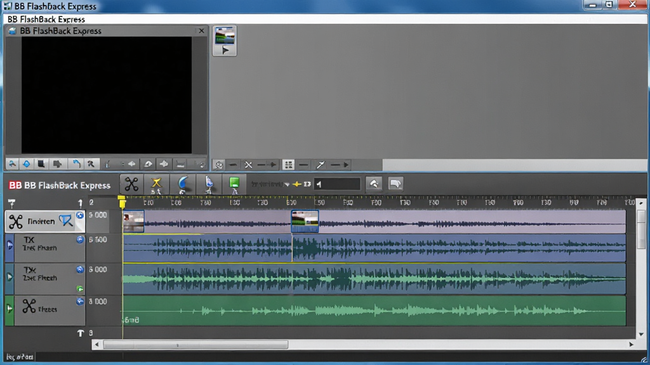Screen dimensions: 650x365
Task: Close the BB FlashBack Express preview panel
Action: tap(201, 30)
